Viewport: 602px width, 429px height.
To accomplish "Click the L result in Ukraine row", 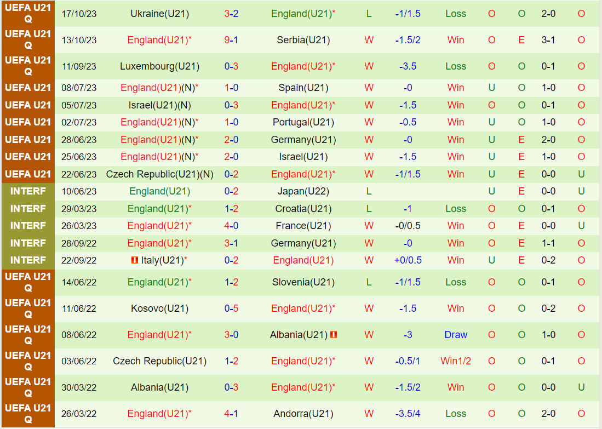I will coord(369,14).
